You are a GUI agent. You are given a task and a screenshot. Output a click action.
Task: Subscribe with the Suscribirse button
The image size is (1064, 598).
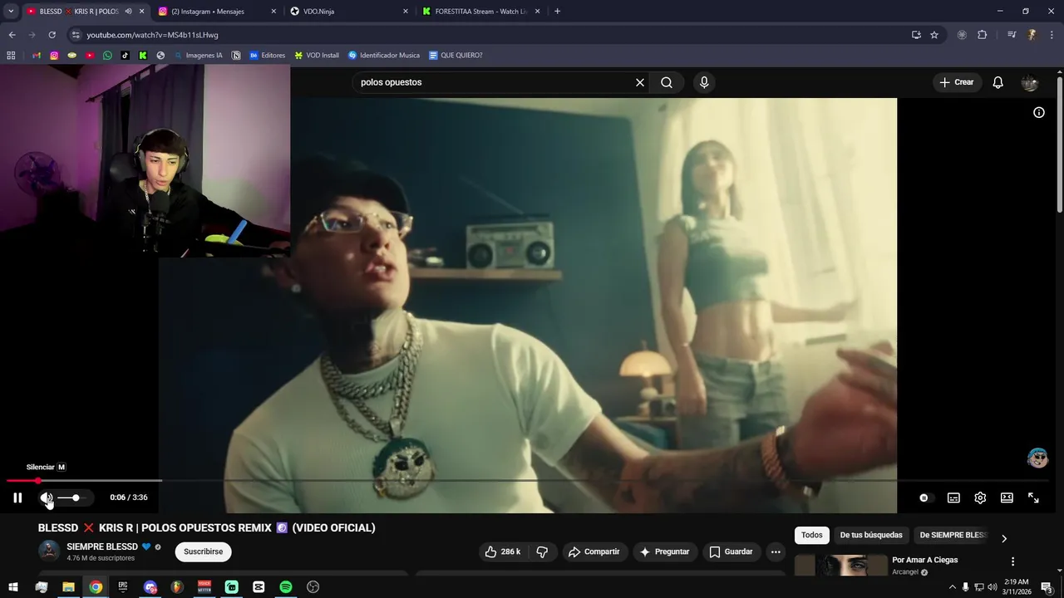pos(204,551)
